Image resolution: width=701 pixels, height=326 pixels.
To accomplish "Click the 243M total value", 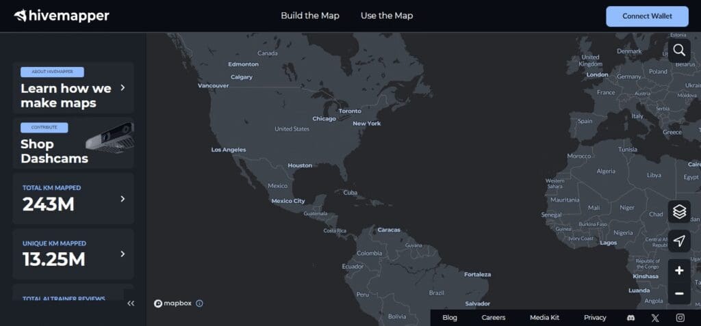I will (49, 204).
